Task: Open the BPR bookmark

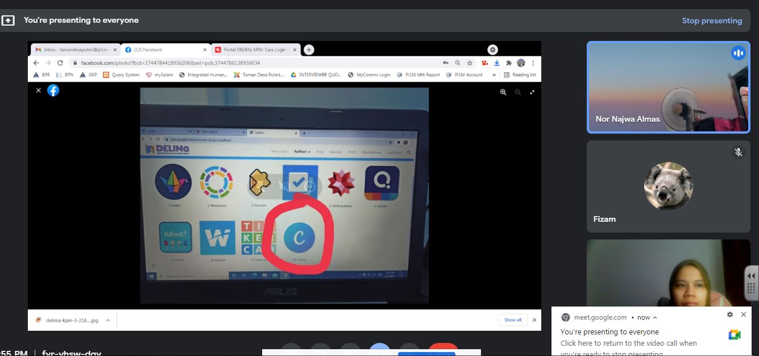Action: [42, 74]
